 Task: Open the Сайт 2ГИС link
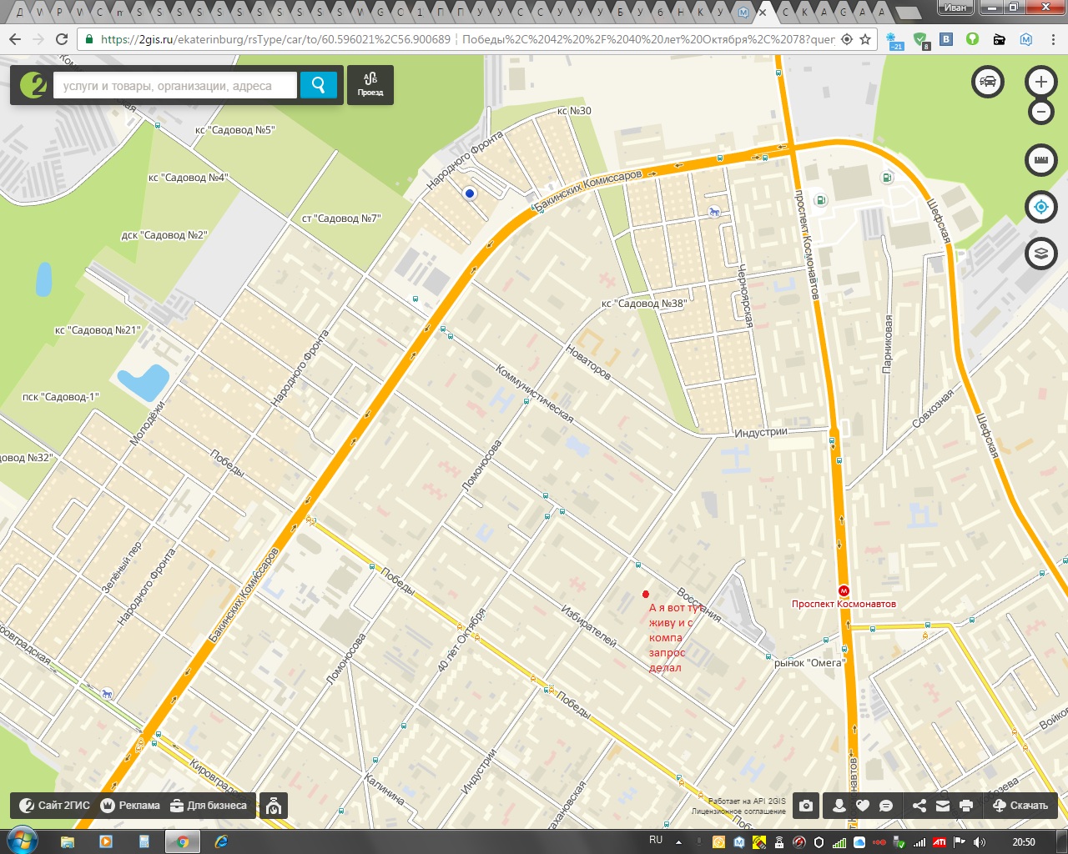tap(54, 806)
